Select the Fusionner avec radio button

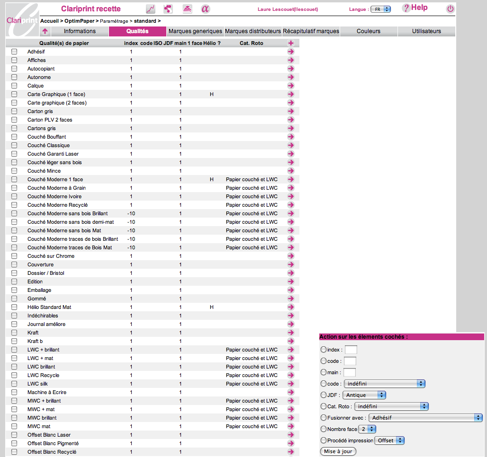[x=324, y=418]
